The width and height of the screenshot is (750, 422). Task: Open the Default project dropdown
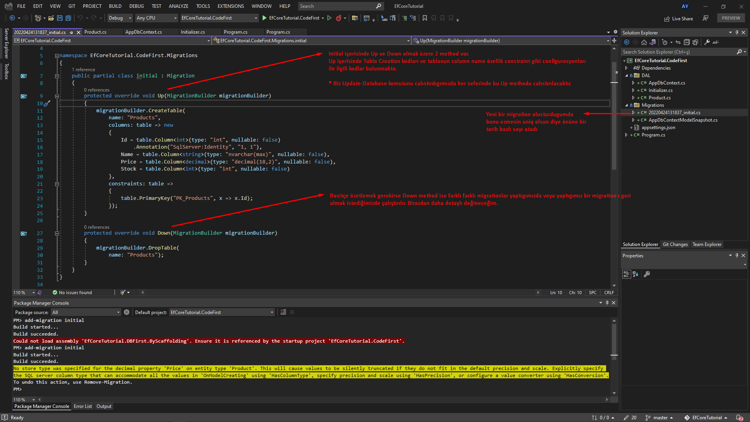271,312
